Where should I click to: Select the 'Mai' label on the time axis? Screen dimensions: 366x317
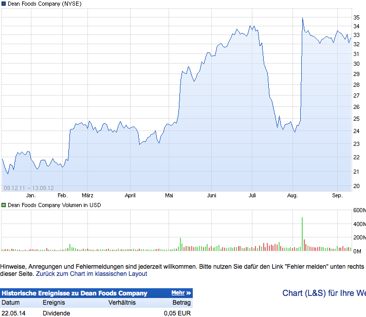pyautogui.click(x=169, y=195)
